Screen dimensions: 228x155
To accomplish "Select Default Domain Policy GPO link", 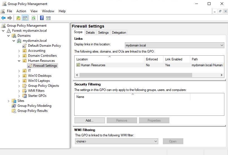I will (x=44, y=46).
